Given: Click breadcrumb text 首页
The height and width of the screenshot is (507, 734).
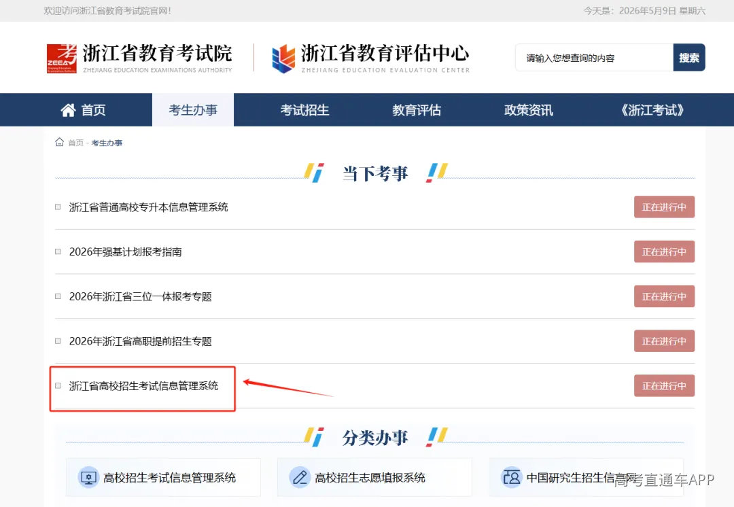Looking at the screenshot, I should pyautogui.click(x=76, y=143).
